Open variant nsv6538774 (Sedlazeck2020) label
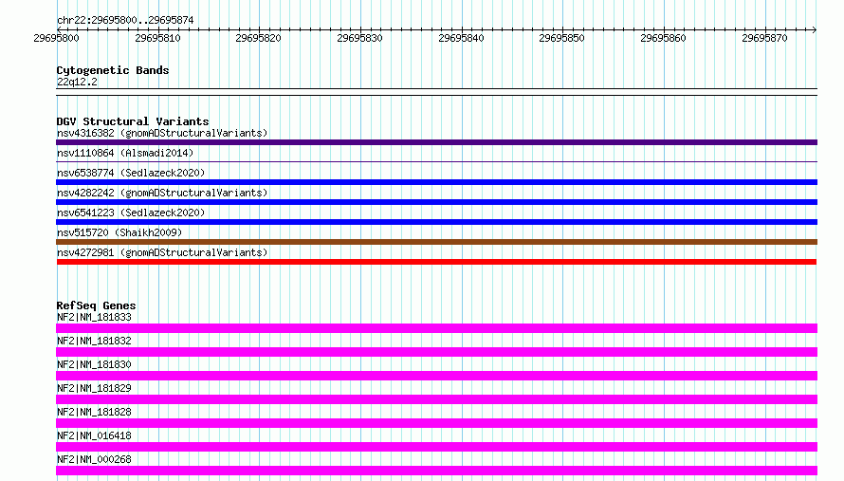 pos(131,173)
